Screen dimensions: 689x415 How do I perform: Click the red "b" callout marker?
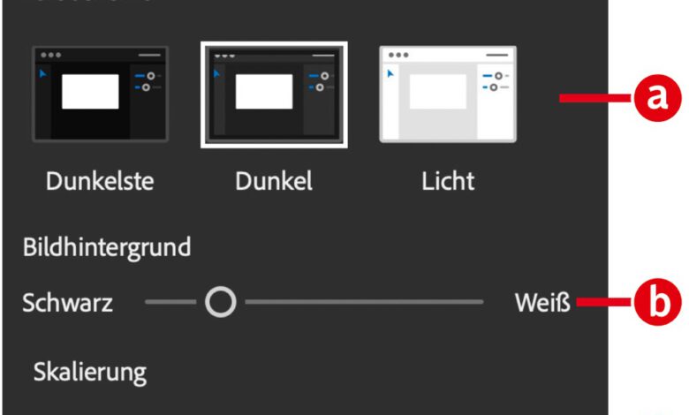(x=656, y=303)
